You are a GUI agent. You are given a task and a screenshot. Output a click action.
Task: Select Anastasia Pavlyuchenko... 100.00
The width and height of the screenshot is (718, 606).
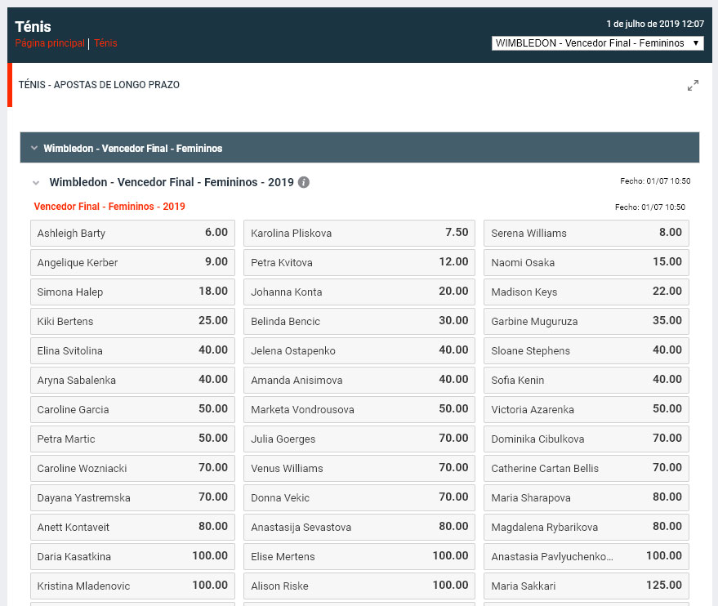586,556
